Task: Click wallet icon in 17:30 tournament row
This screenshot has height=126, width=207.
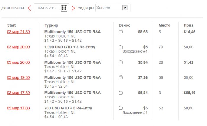Action: [121, 93]
